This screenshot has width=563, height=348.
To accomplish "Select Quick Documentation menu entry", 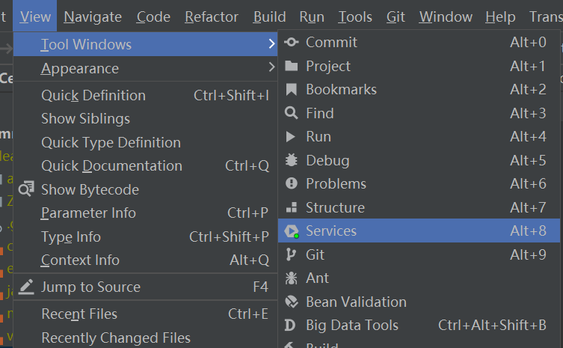I will [111, 166].
